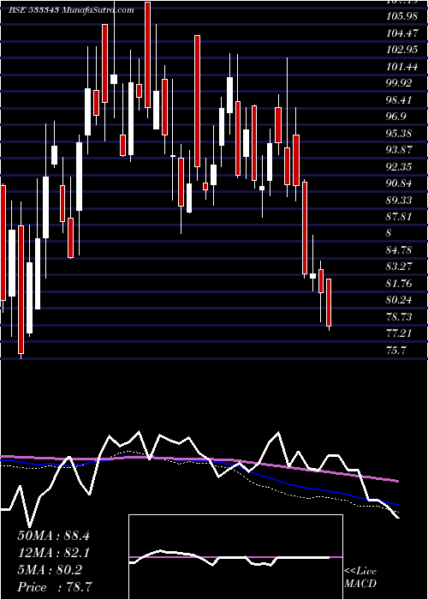Click the 99.92 price axis label

[401, 84]
